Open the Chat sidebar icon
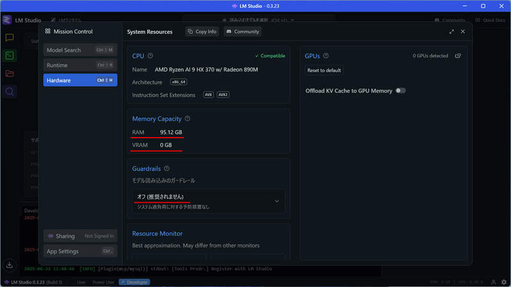This screenshot has height=287, width=511. (10, 38)
